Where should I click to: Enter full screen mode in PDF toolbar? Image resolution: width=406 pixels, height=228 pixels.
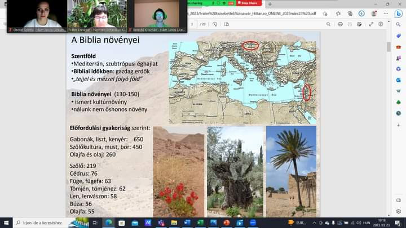[x=371, y=24]
